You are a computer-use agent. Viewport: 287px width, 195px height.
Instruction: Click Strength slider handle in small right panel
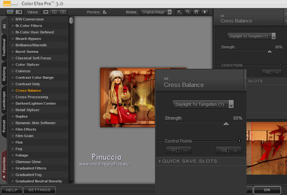coord(269,51)
